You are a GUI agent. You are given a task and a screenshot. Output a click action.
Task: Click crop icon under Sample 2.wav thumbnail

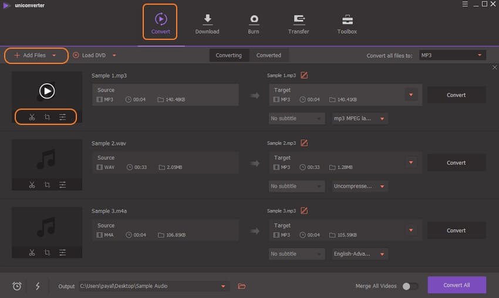[x=47, y=185]
